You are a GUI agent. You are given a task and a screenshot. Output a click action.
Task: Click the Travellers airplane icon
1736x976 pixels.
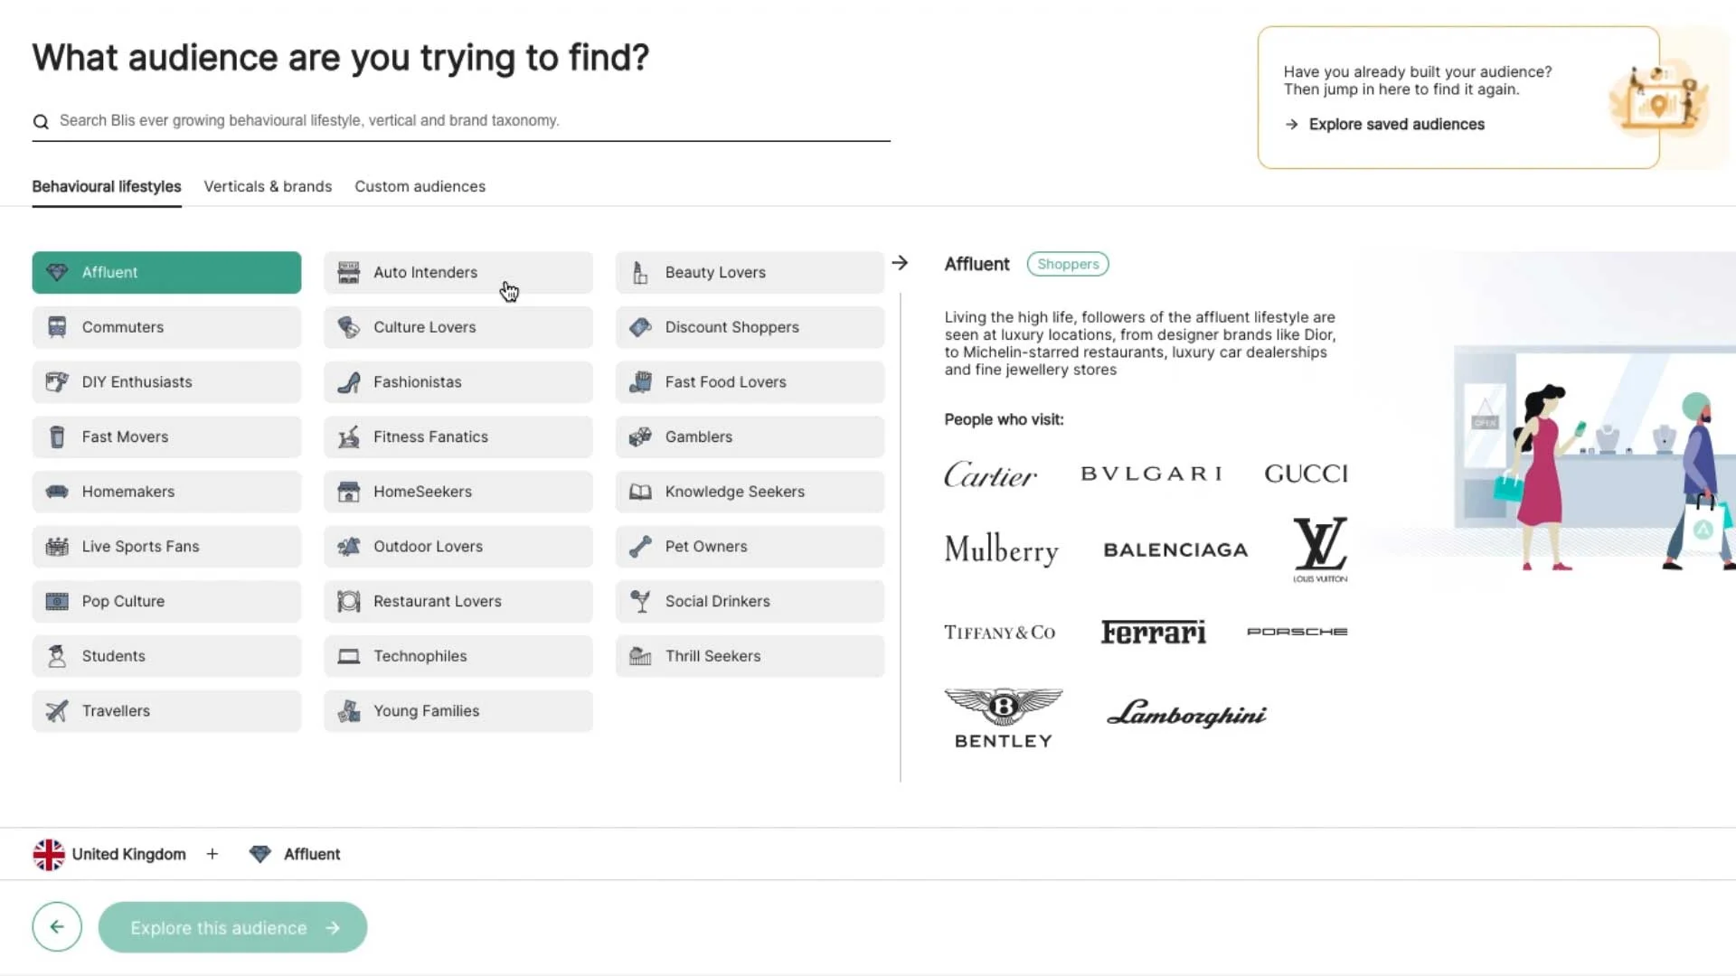pos(57,711)
